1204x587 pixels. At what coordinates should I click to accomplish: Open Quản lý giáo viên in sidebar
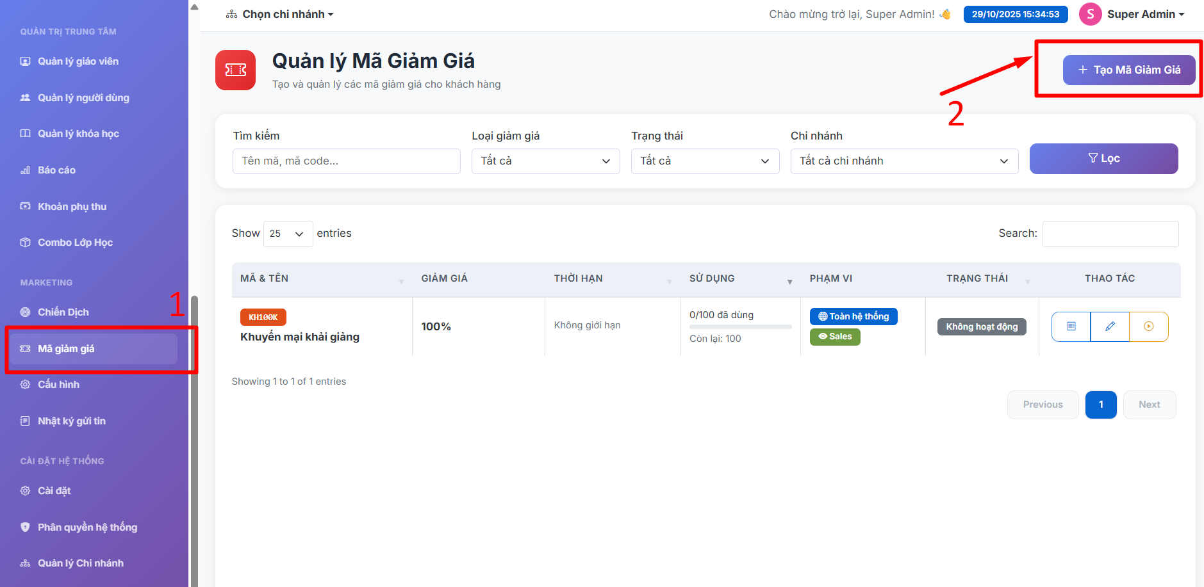78,61
